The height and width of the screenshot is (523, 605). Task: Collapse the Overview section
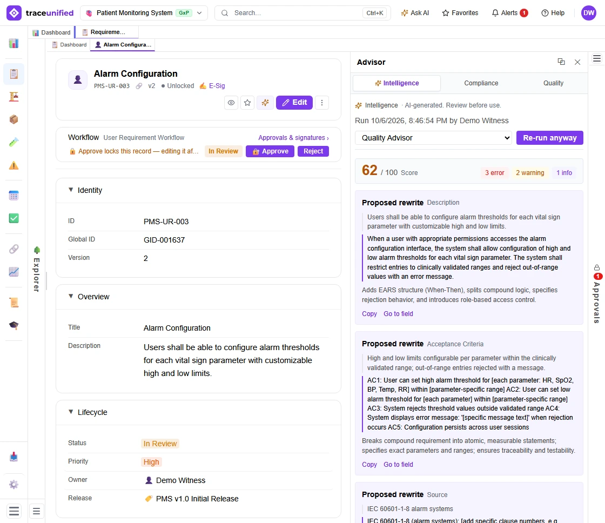point(71,297)
